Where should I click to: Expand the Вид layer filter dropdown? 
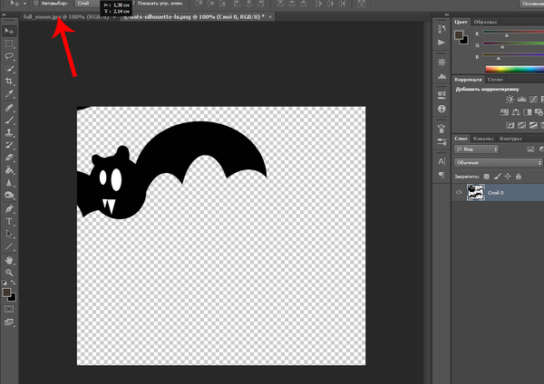point(476,149)
